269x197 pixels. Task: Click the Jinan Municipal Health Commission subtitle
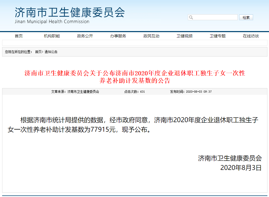[52, 22]
